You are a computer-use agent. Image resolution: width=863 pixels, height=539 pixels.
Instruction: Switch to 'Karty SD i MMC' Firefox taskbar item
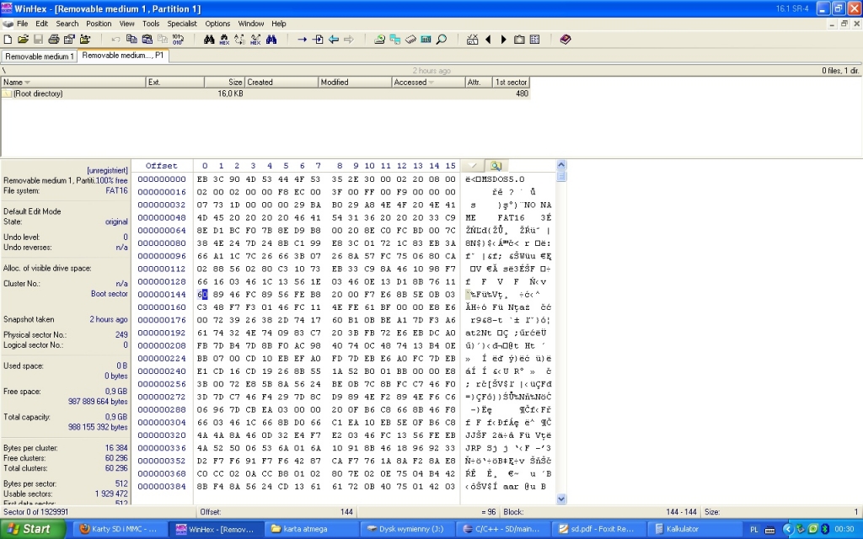121,529
